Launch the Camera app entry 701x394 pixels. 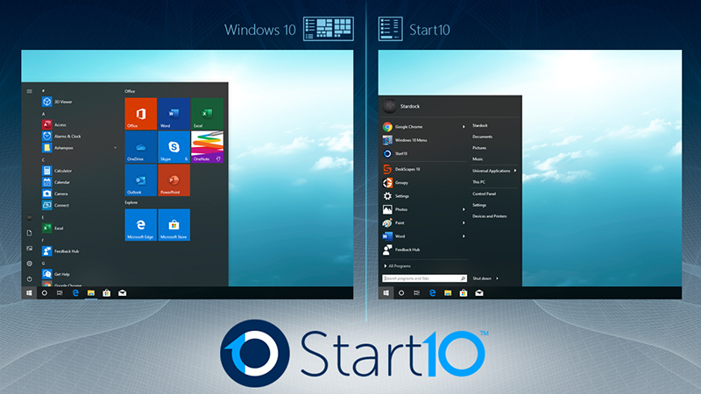click(55, 193)
